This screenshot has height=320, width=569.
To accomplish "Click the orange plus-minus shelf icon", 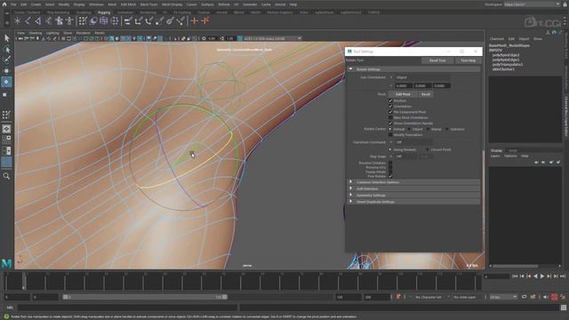I will click(205, 21).
